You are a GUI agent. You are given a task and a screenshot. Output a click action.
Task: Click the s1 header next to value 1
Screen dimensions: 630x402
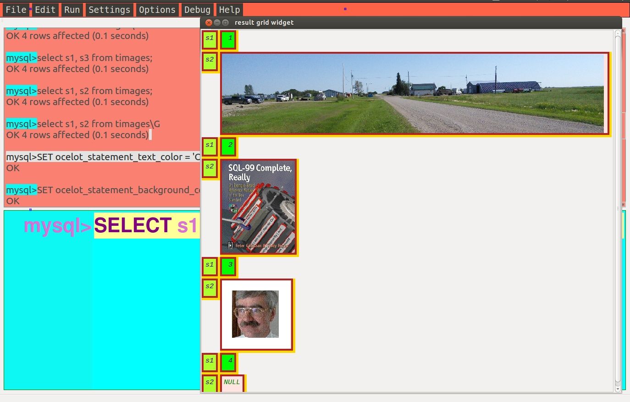point(209,39)
